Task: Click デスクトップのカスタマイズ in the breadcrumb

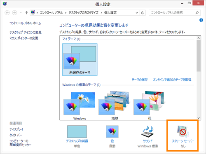Action: click(x=84, y=13)
